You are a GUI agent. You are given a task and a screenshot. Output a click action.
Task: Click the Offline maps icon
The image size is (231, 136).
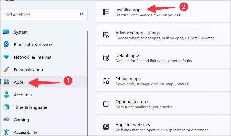(106, 81)
